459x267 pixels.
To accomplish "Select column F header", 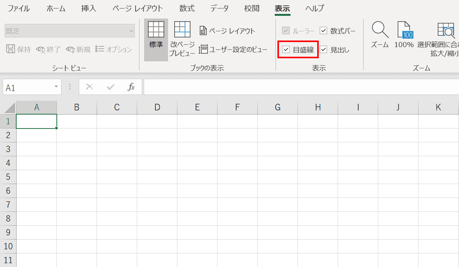I will tap(237, 107).
